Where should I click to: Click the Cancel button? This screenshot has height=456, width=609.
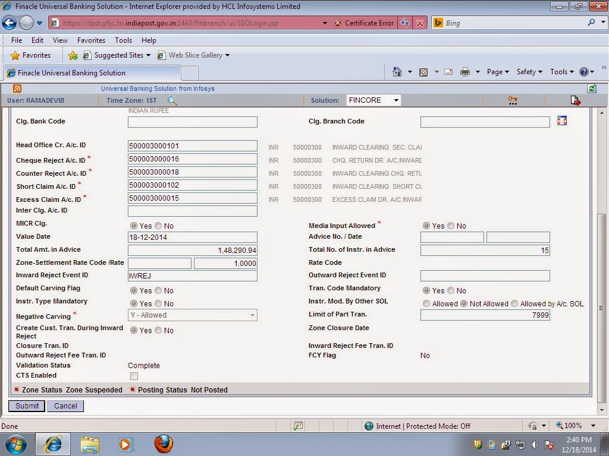point(65,406)
